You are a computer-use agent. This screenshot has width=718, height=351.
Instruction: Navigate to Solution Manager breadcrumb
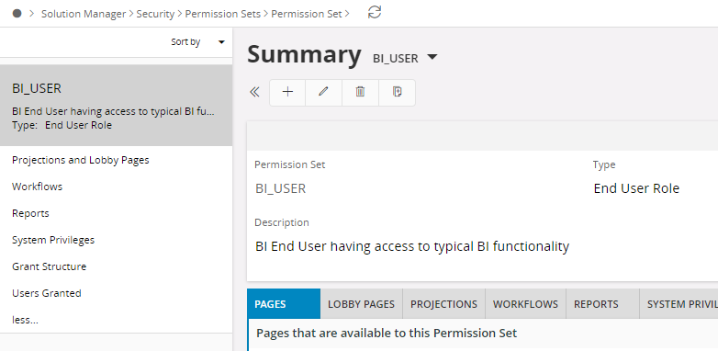(x=84, y=14)
